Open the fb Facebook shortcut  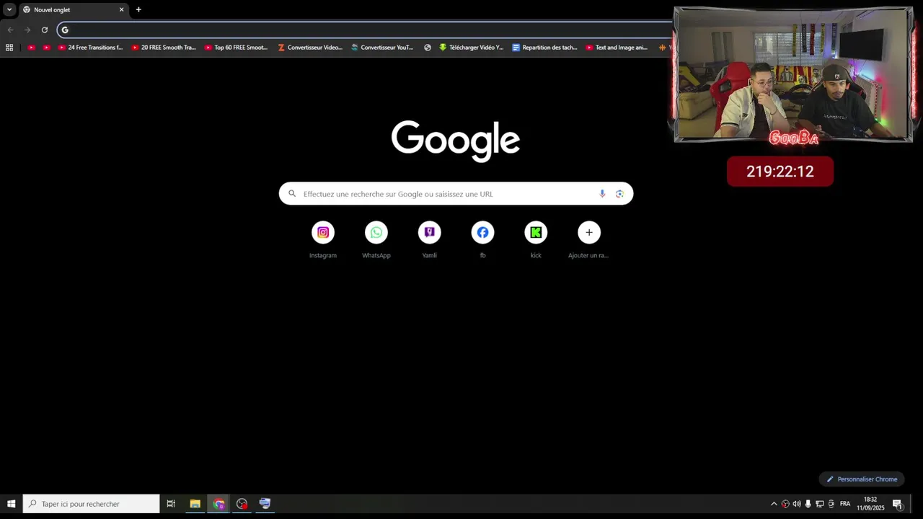pos(482,233)
